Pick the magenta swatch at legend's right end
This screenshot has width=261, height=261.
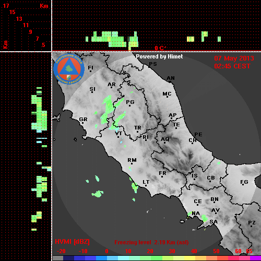click(x=255, y=258)
